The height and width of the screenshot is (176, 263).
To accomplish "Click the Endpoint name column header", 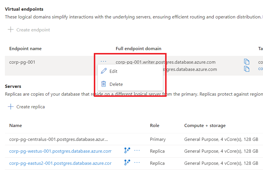I will tap(25, 49).
